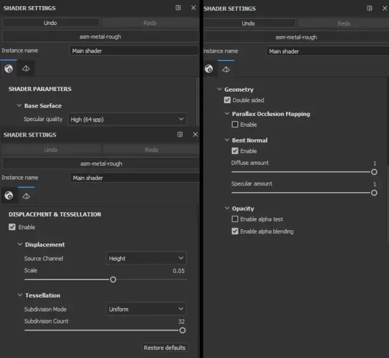Enable Parallax Occlusion Mapping checkbox
Image resolution: width=389 pixels, height=358 pixels.
click(x=235, y=125)
